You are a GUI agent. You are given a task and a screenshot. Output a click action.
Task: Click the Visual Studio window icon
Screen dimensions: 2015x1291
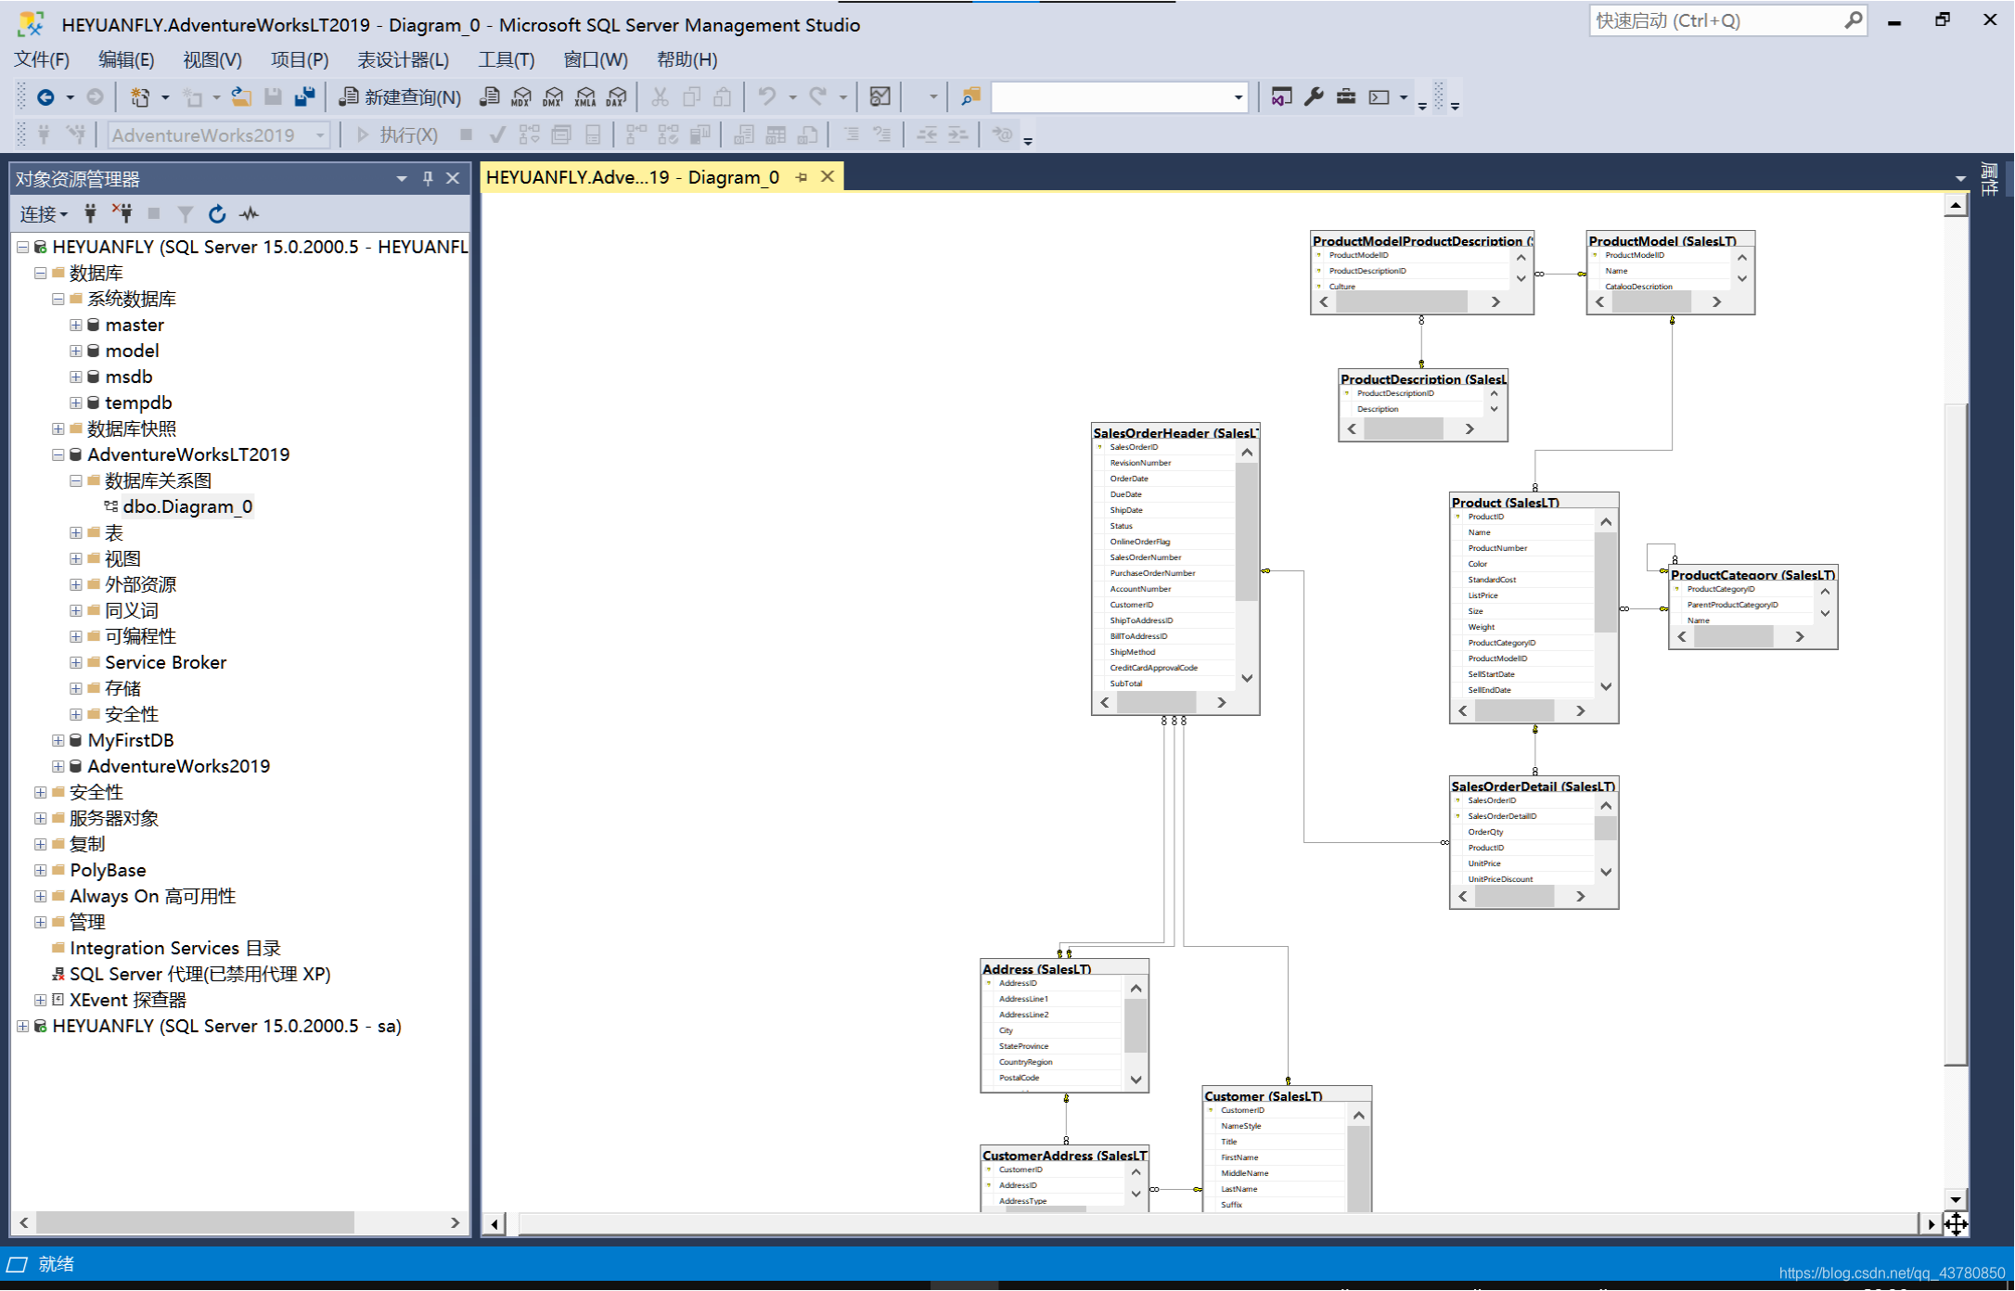click(x=1281, y=96)
